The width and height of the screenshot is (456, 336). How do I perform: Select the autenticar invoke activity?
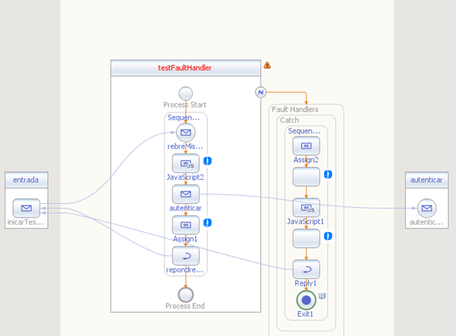coord(186,194)
